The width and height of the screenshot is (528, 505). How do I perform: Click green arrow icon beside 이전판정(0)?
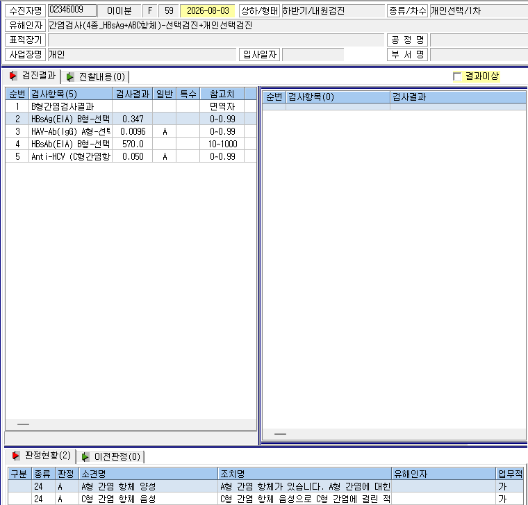pyautogui.click(x=85, y=457)
